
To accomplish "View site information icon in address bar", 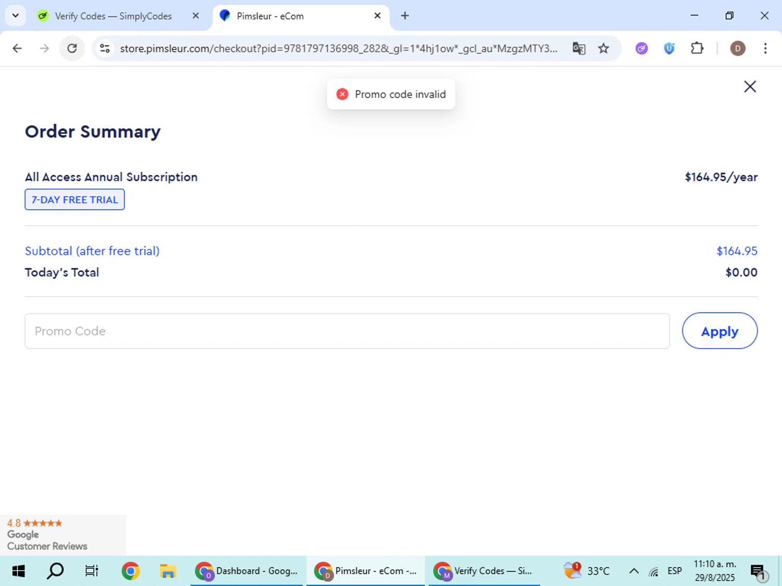I will (105, 48).
